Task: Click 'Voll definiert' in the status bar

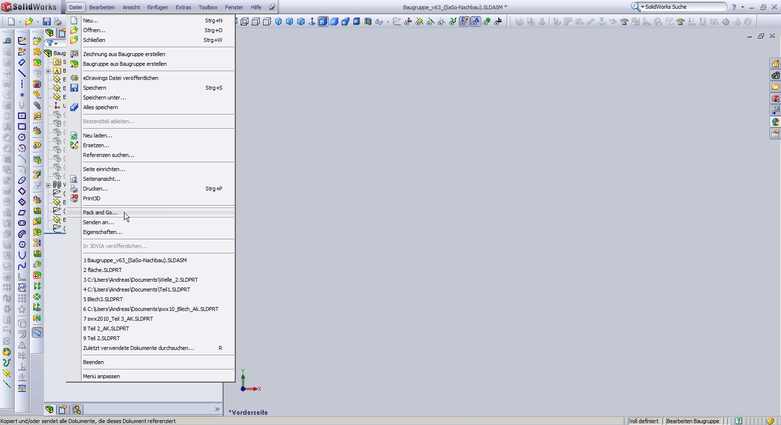Action: (x=644, y=421)
